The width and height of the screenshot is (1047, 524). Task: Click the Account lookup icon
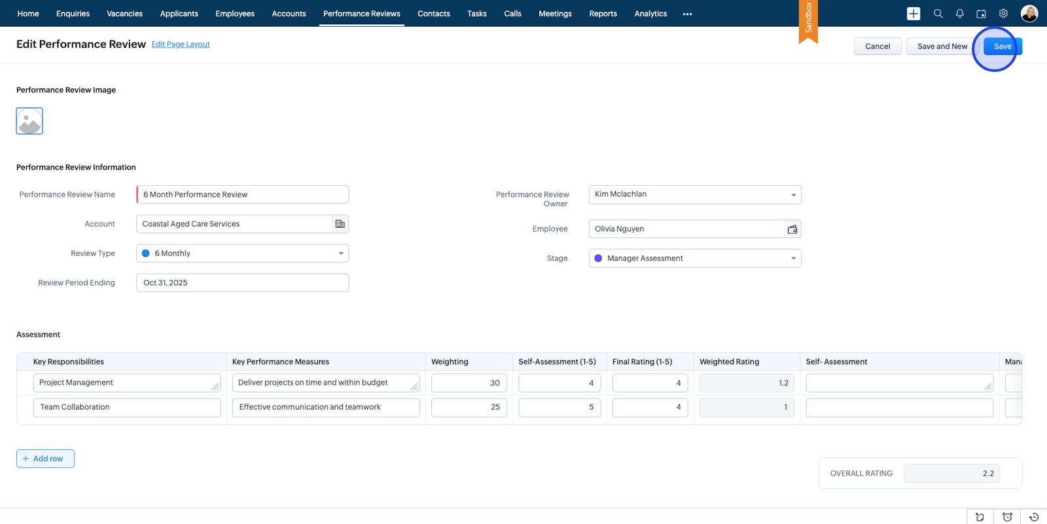click(x=340, y=224)
